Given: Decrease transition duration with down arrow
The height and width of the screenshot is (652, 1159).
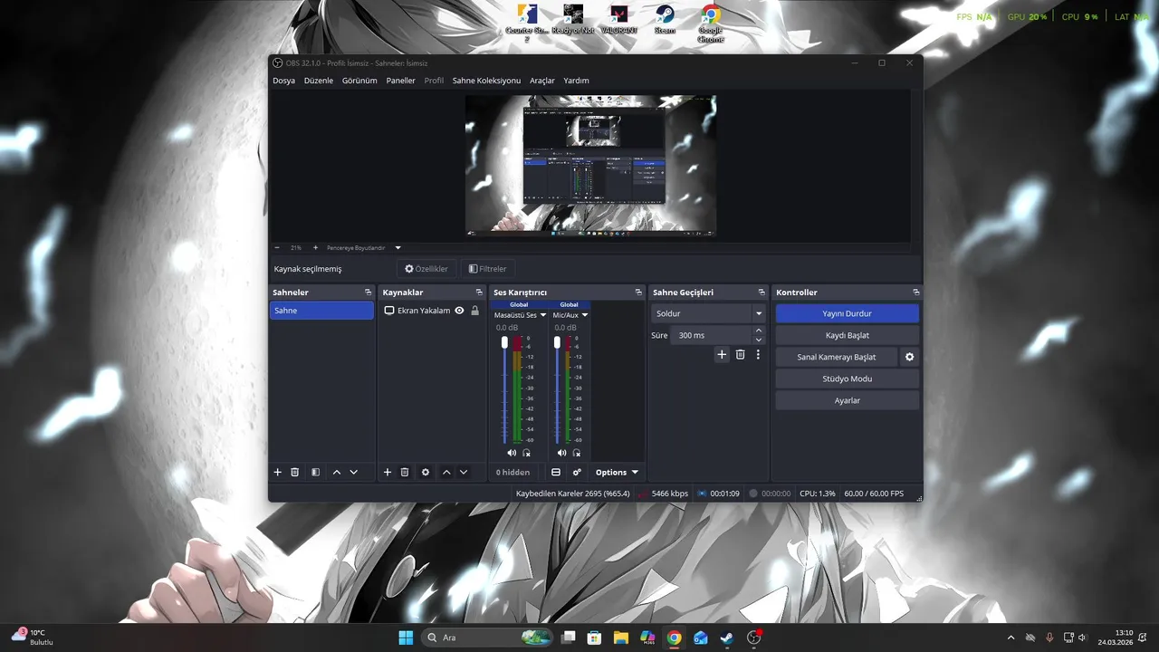Looking at the screenshot, I should [759, 340].
